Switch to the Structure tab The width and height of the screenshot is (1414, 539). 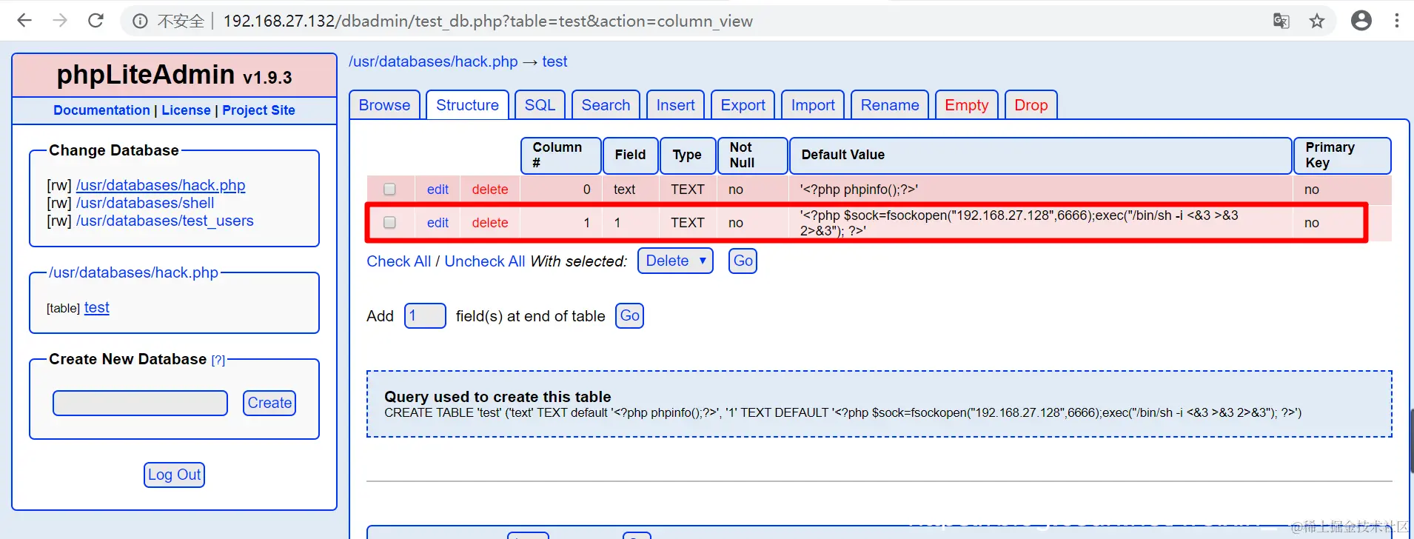[467, 105]
